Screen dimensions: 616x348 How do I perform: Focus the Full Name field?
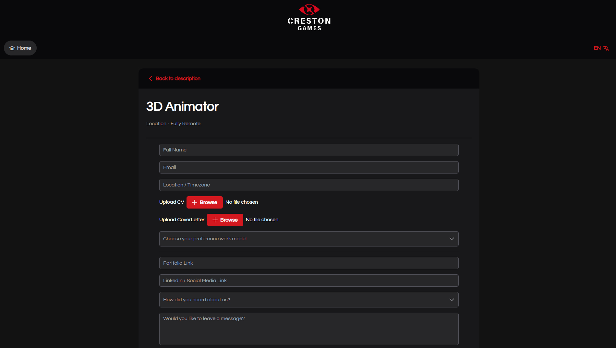(309, 150)
